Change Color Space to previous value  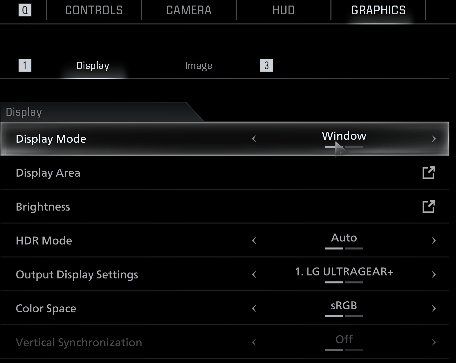(x=254, y=308)
